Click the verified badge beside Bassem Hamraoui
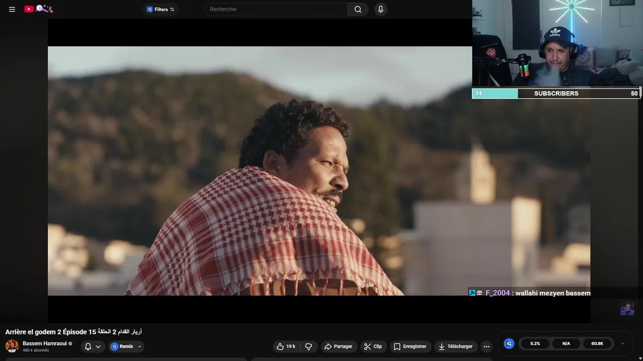 tap(70, 344)
